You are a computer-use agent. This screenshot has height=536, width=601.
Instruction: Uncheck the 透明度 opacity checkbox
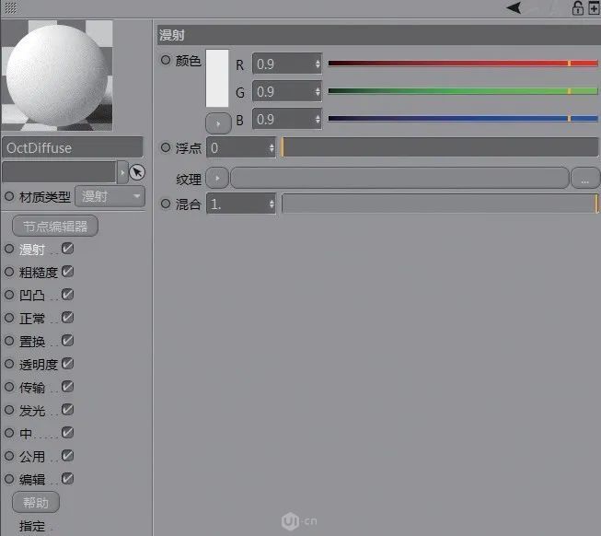[x=67, y=364]
